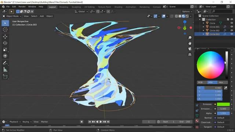Open the Playback dropdown
Image resolution: width=235 pixels, height=132 pixels.
pos(15,122)
